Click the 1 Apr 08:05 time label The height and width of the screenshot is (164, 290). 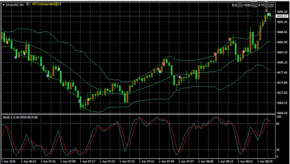pos(206,162)
